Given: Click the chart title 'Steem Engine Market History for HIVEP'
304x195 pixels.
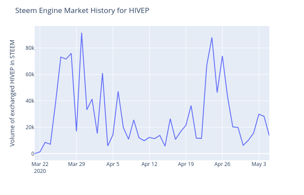Looking at the screenshot, I should coord(82,11).
